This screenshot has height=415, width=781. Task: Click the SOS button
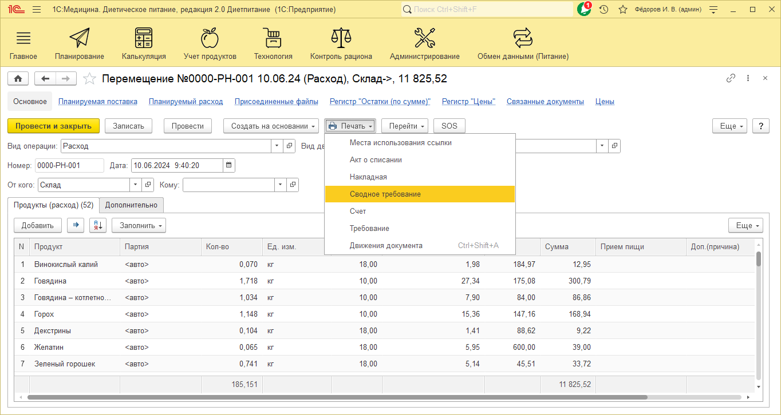click(449, 126)
